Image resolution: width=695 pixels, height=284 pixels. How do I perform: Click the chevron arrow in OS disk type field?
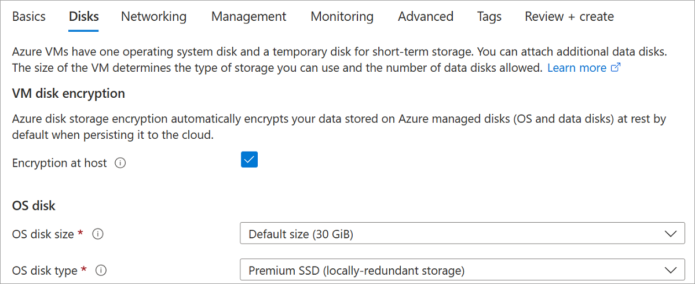[x=671, y=270]
